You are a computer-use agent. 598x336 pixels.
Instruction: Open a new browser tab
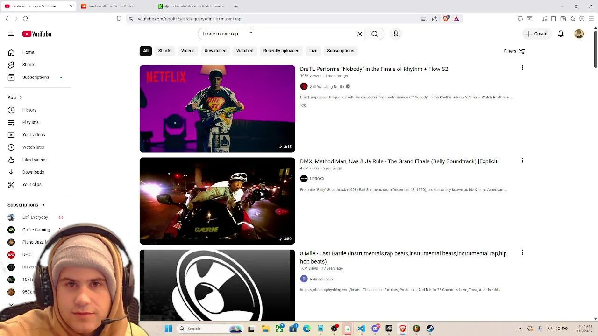[236, 6]
